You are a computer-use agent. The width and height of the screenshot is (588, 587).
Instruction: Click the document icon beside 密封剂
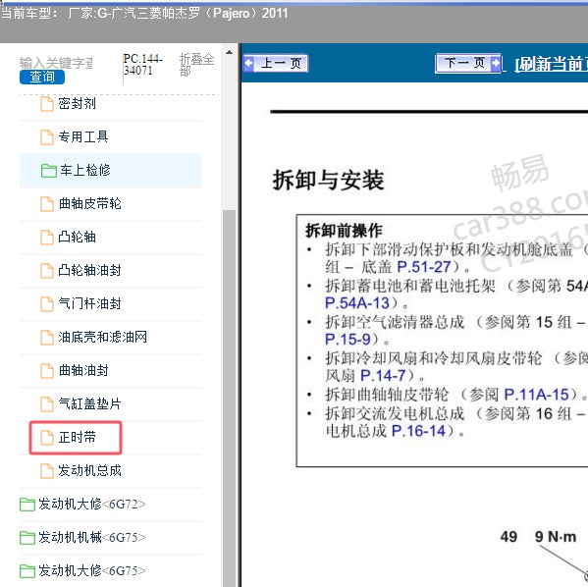[47, 104]
